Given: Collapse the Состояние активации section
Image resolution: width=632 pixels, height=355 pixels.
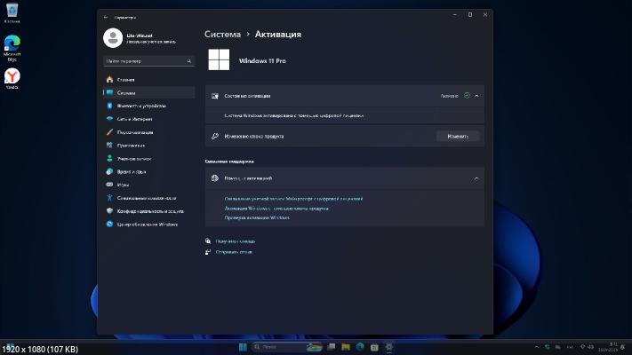Looking at the screenshot, I should tap(476, 96).
